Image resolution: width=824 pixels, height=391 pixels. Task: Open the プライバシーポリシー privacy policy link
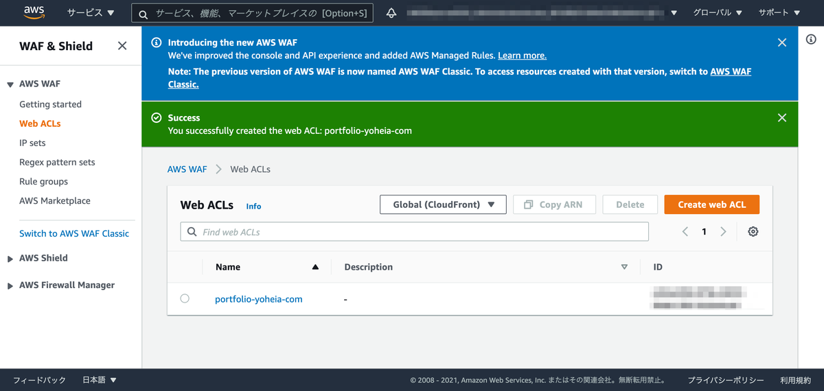pyautogui.click(x=726, y=380)
